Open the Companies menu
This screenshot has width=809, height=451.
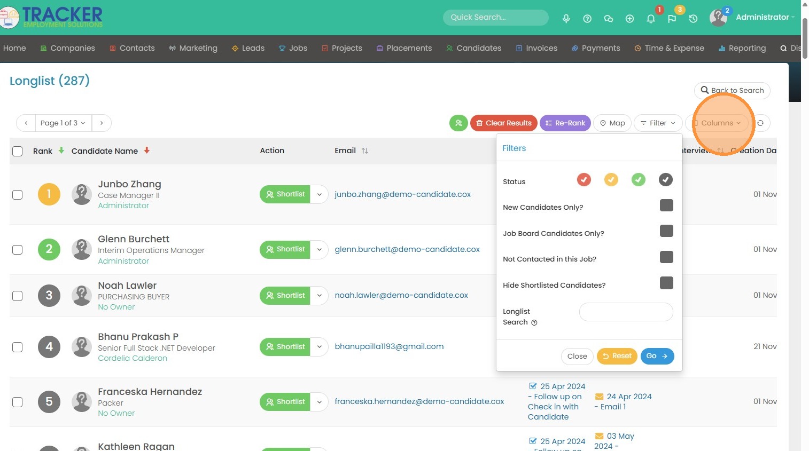click(68, 48)
